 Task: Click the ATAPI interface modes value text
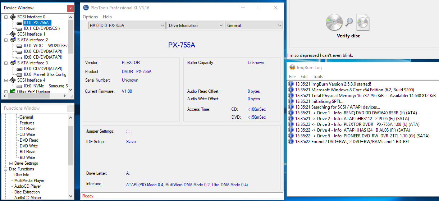click(x=187, y=185)
